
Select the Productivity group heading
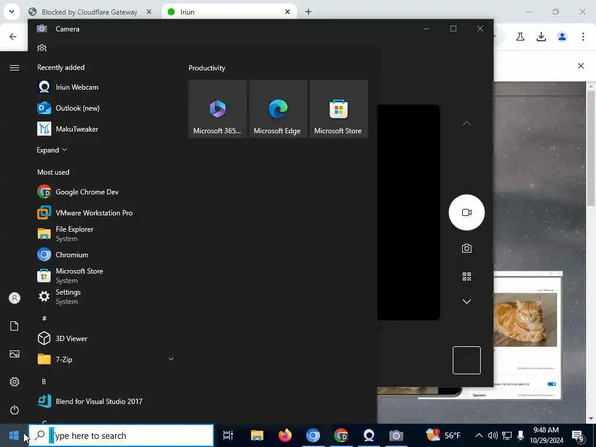point(207,68)
